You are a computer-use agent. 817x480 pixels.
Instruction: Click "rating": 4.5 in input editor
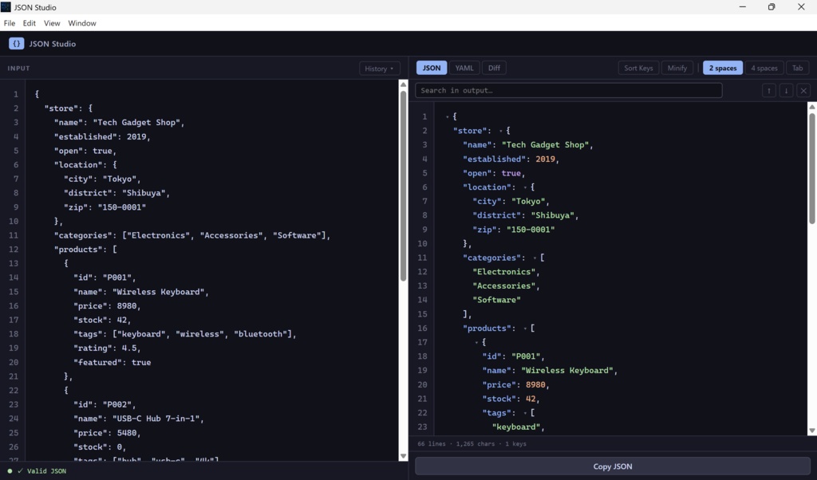click(105, 348)
